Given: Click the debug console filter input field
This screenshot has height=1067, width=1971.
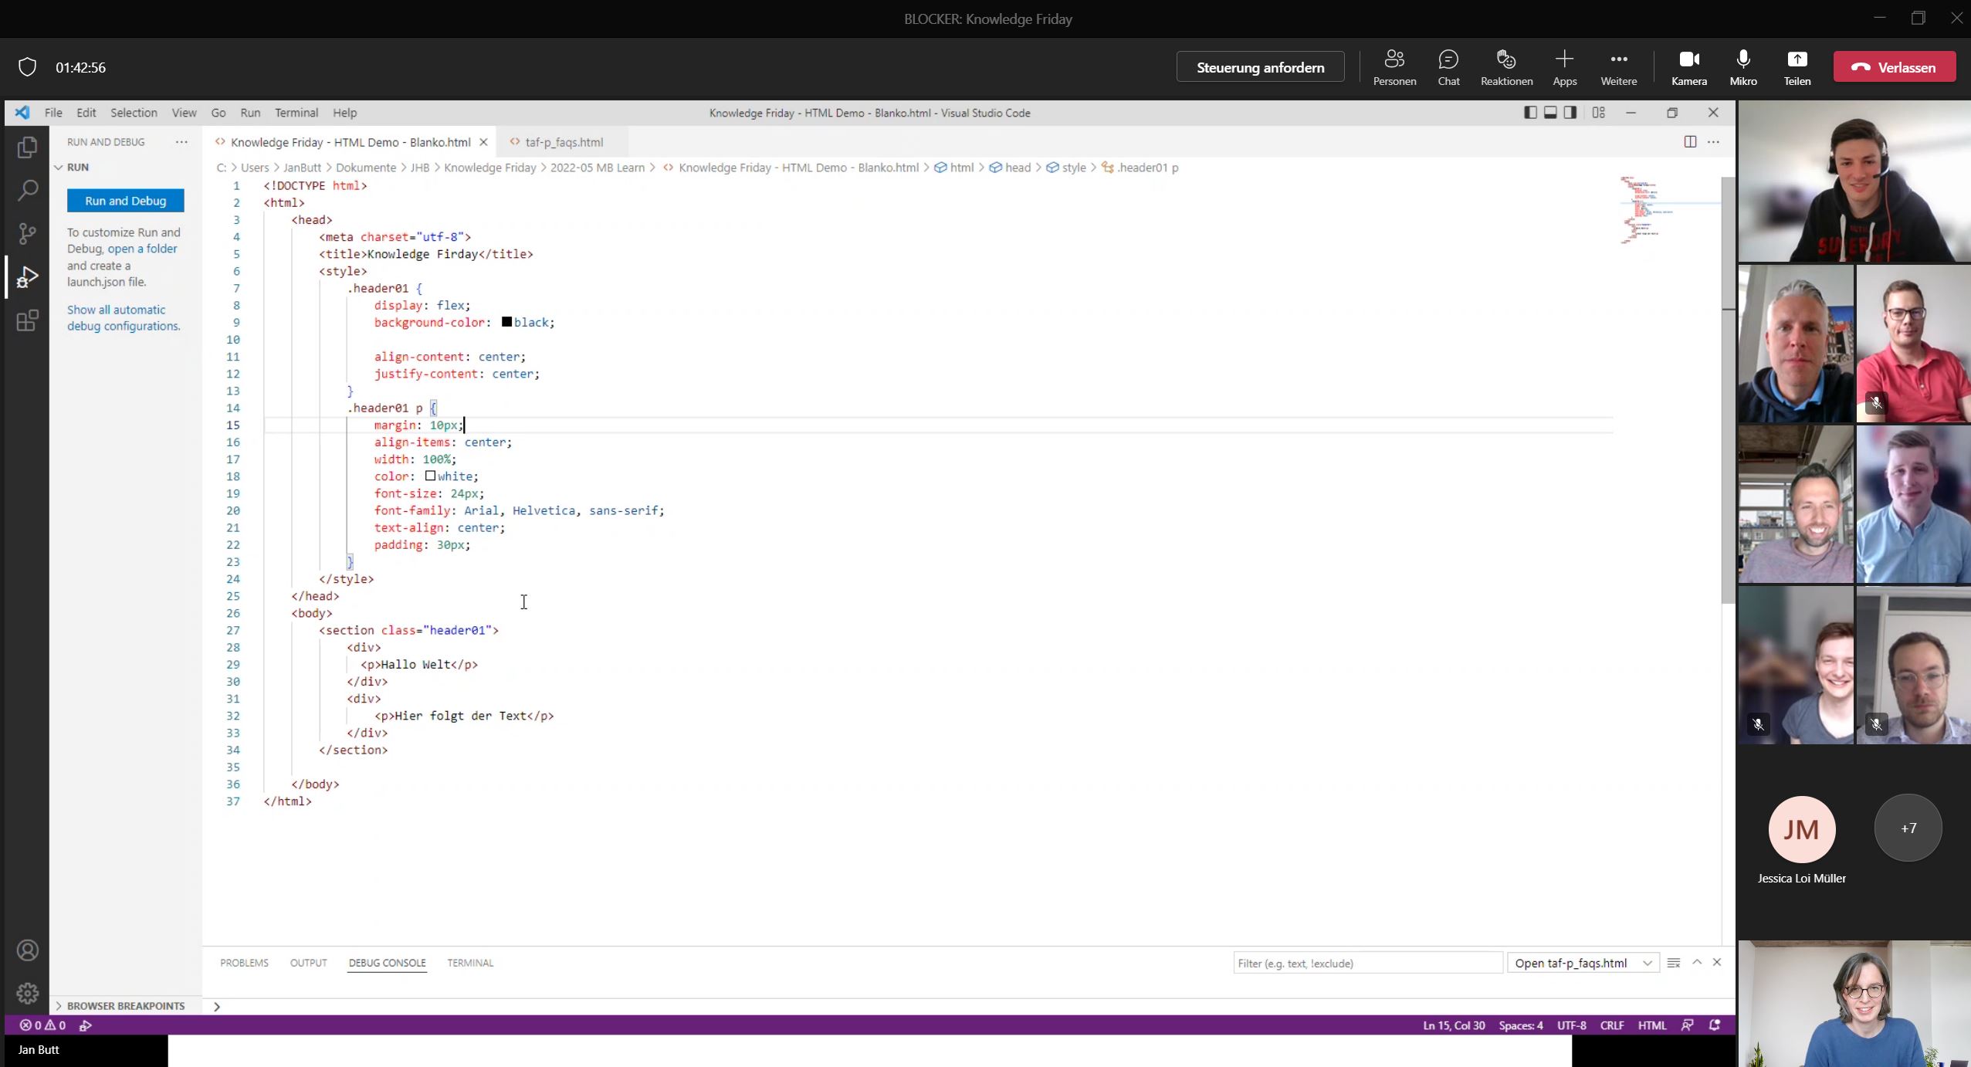Looking at the screenshot, I should pyautogui.click(x=1366, y=963).
